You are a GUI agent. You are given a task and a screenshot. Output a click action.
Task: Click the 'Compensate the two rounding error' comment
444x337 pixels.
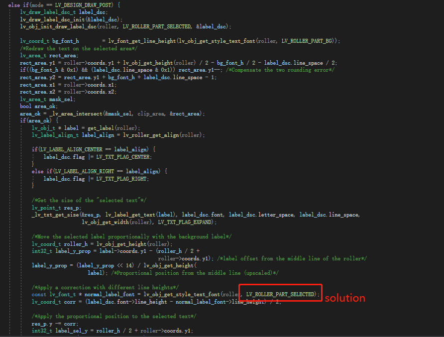[x=280, y=70]
